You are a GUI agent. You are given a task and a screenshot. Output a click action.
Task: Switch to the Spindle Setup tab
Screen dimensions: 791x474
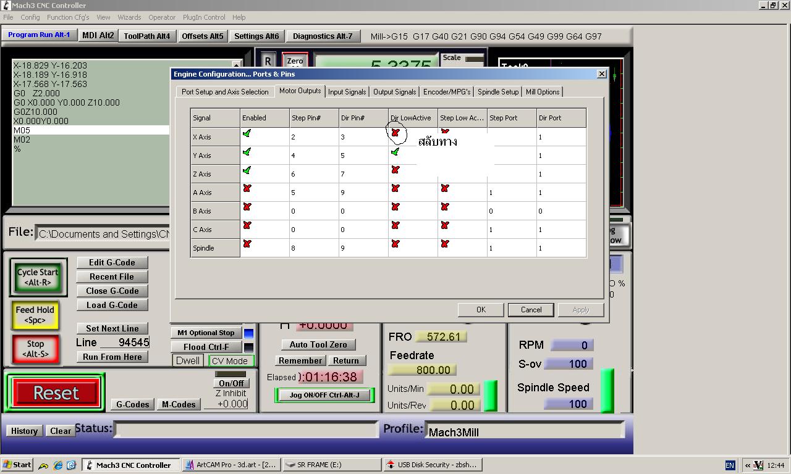click(x=497, y=91)
